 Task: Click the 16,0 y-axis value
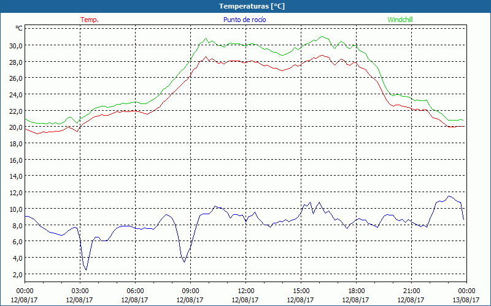[16, 160]
